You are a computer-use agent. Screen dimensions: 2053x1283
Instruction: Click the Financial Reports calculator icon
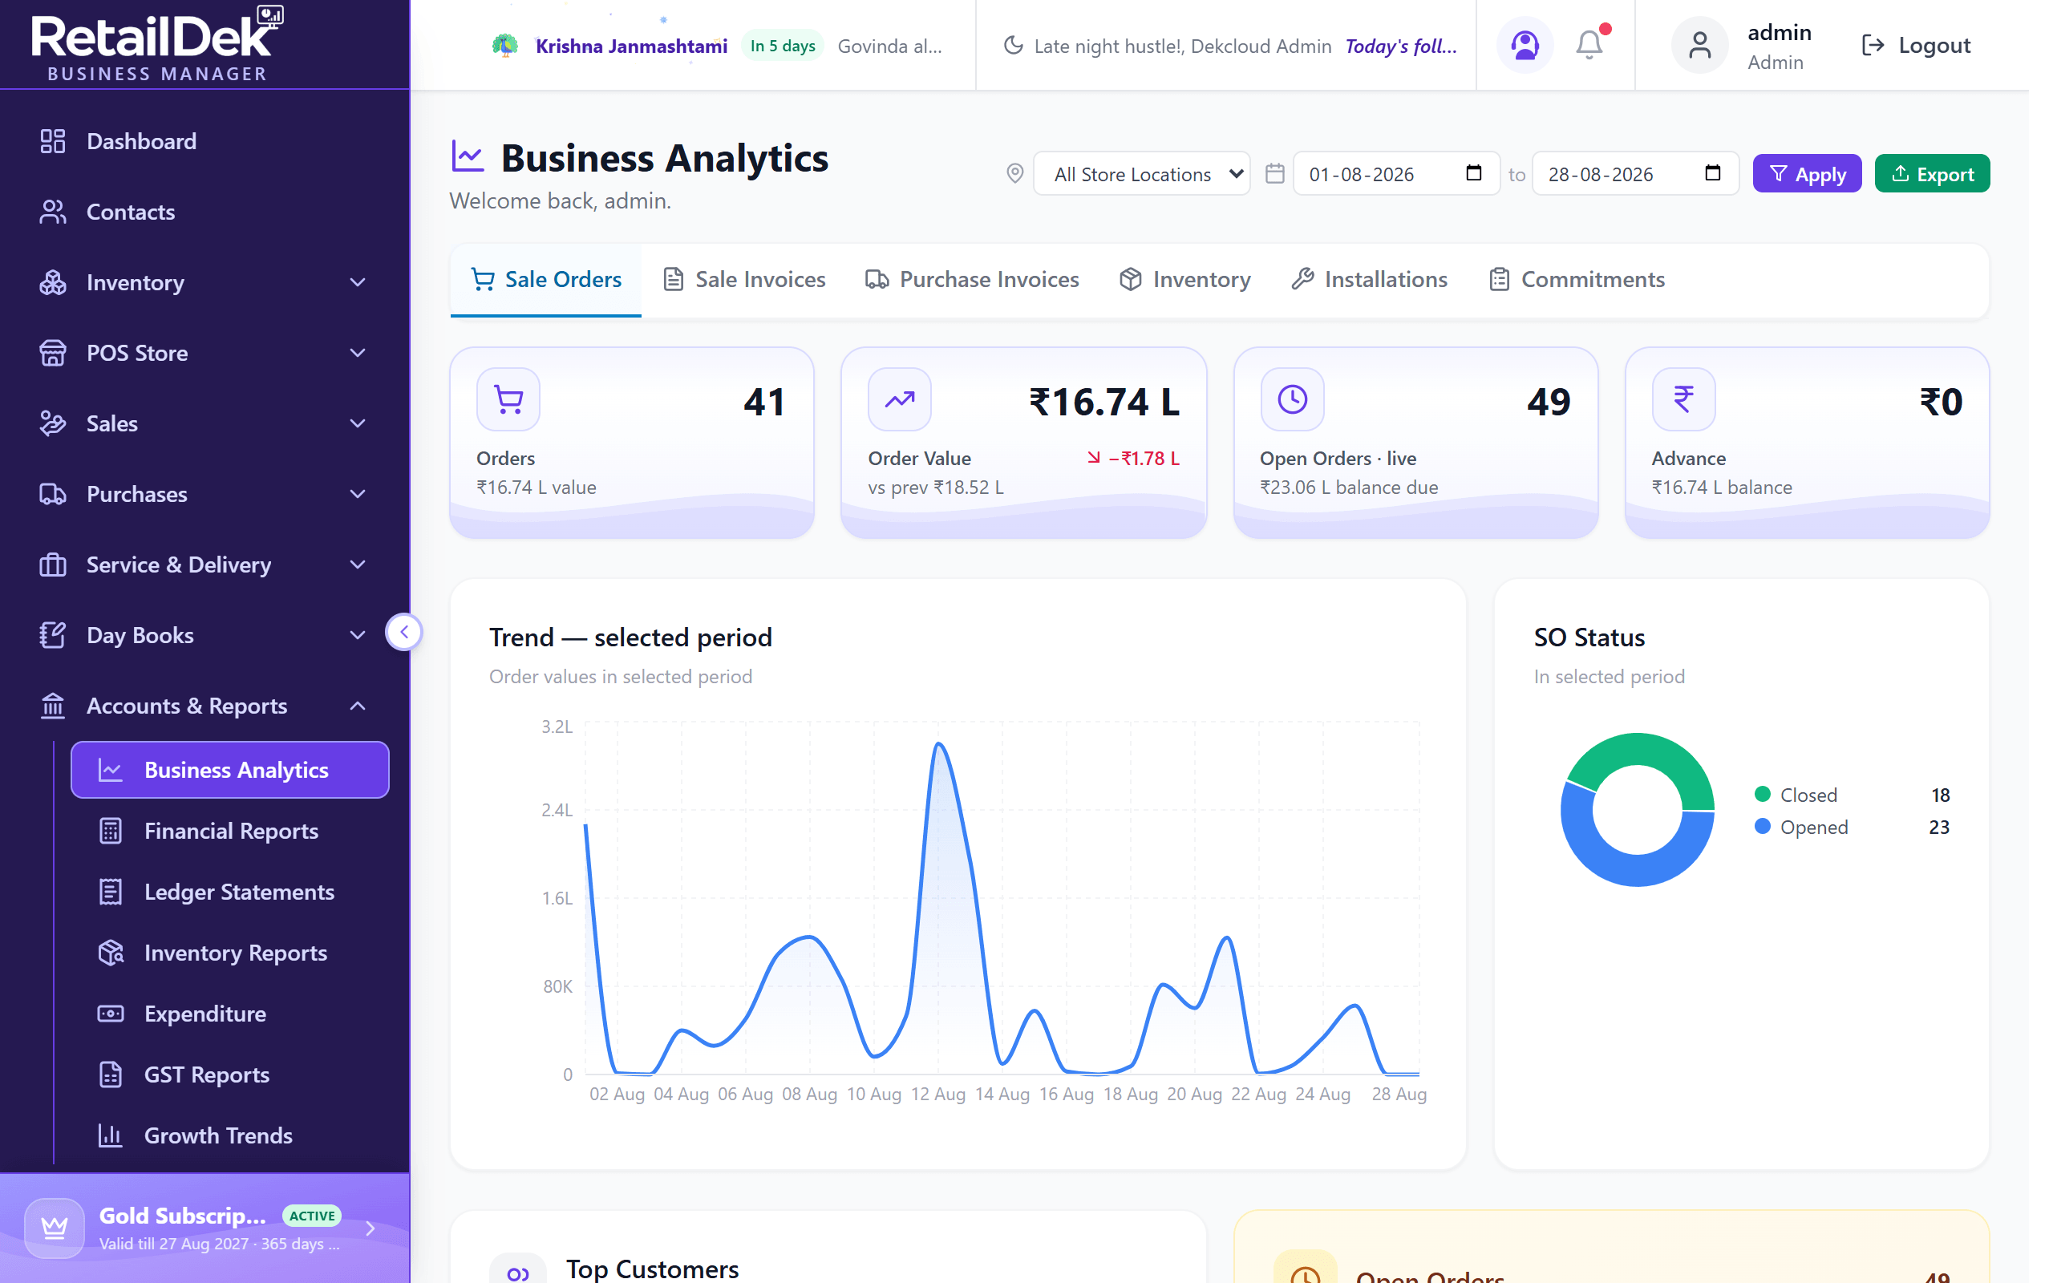111,831
